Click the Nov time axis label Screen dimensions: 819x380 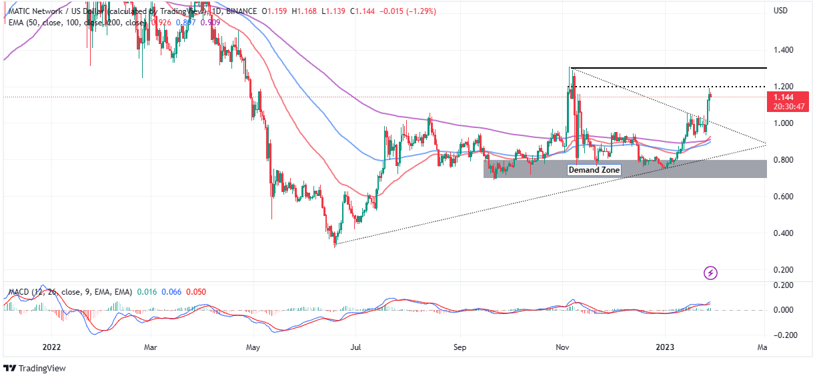coord(563,347)
